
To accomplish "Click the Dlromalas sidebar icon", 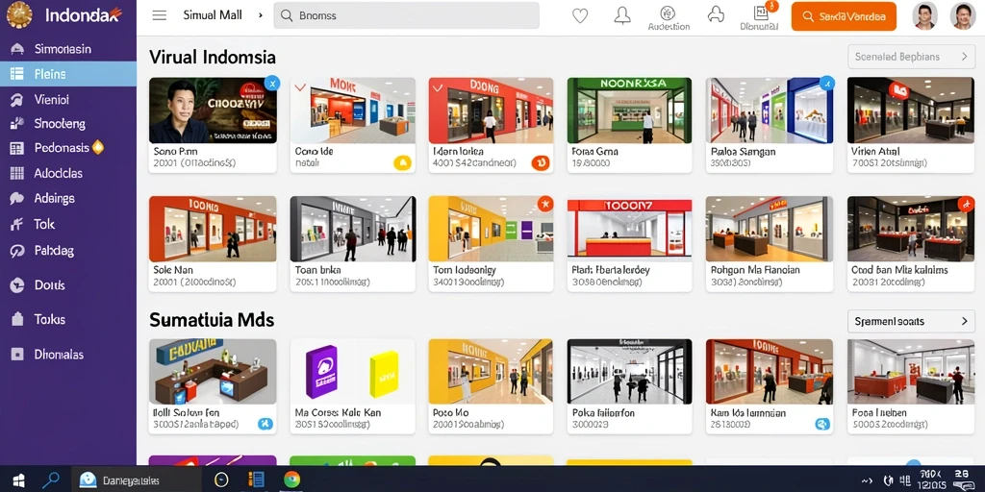I will [17, 354].
